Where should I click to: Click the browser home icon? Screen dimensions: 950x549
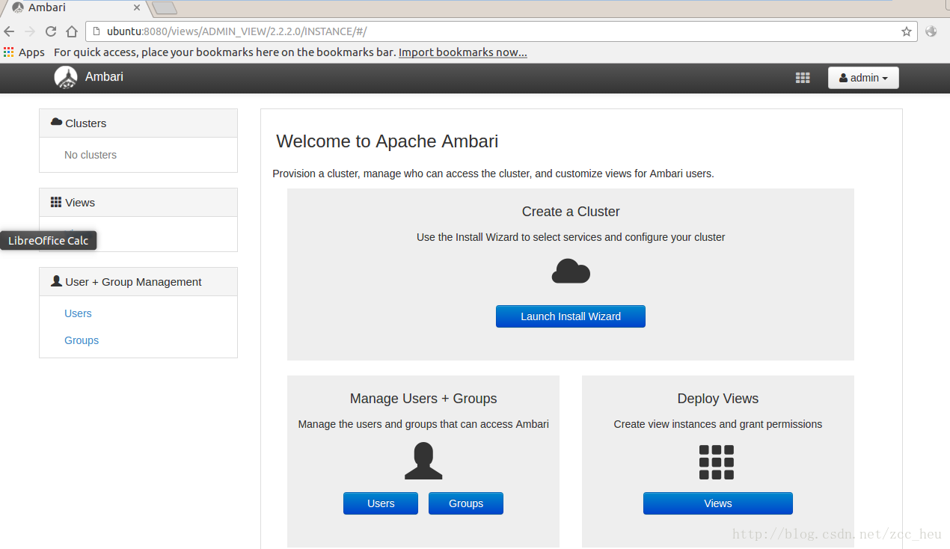(x=72, y=31)
